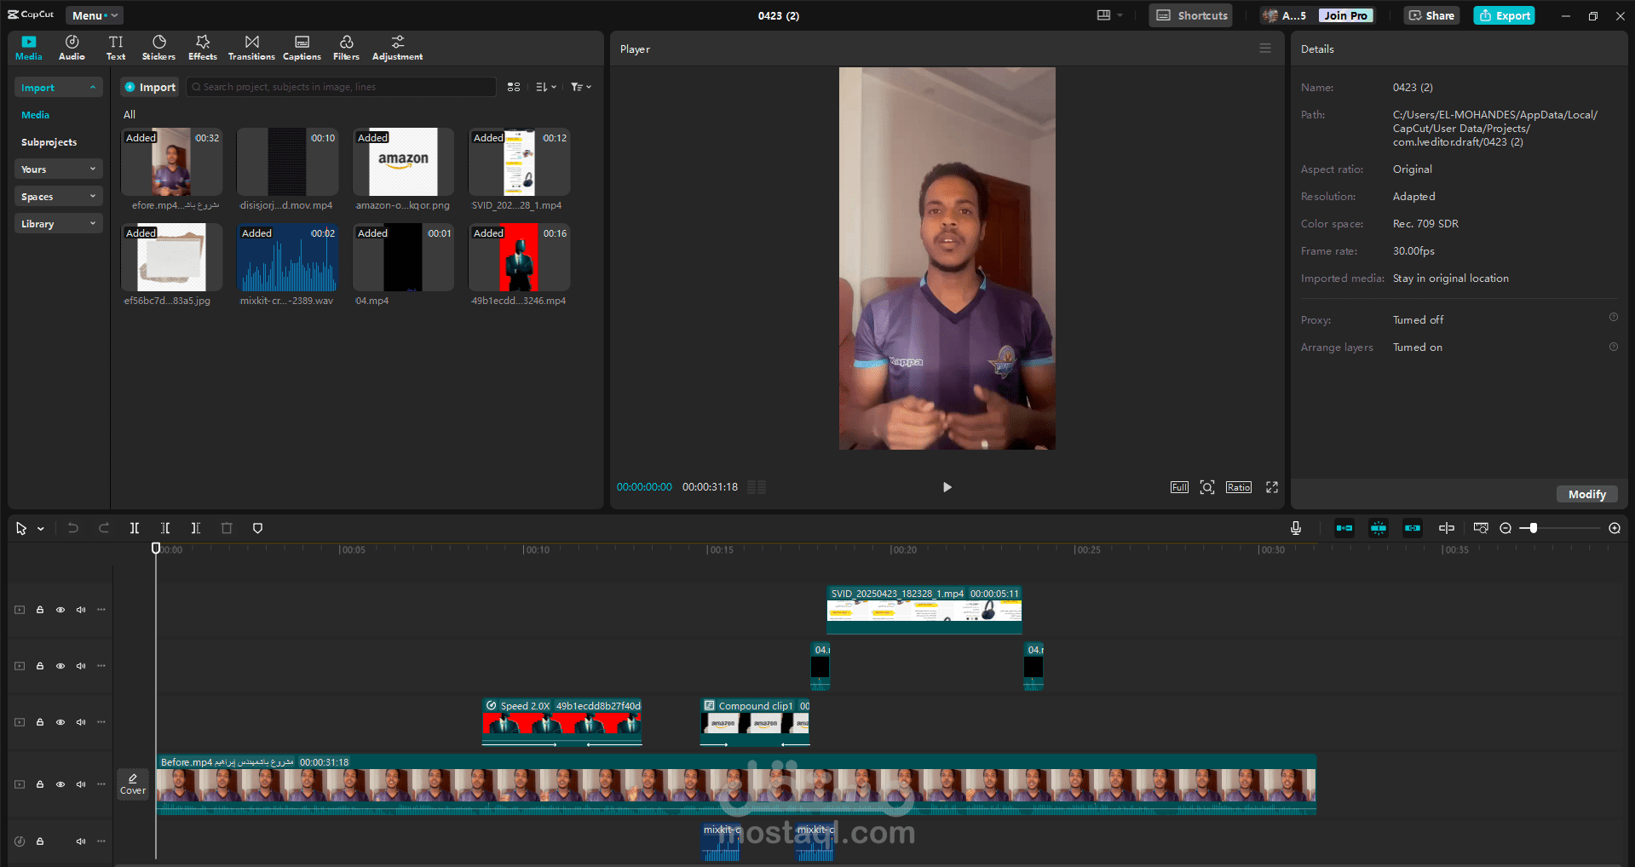Zoom out the timeline with the minus magnifier
This screenshot has height=867, width=1635.
pyautogui.click(x=1505, y=528)
